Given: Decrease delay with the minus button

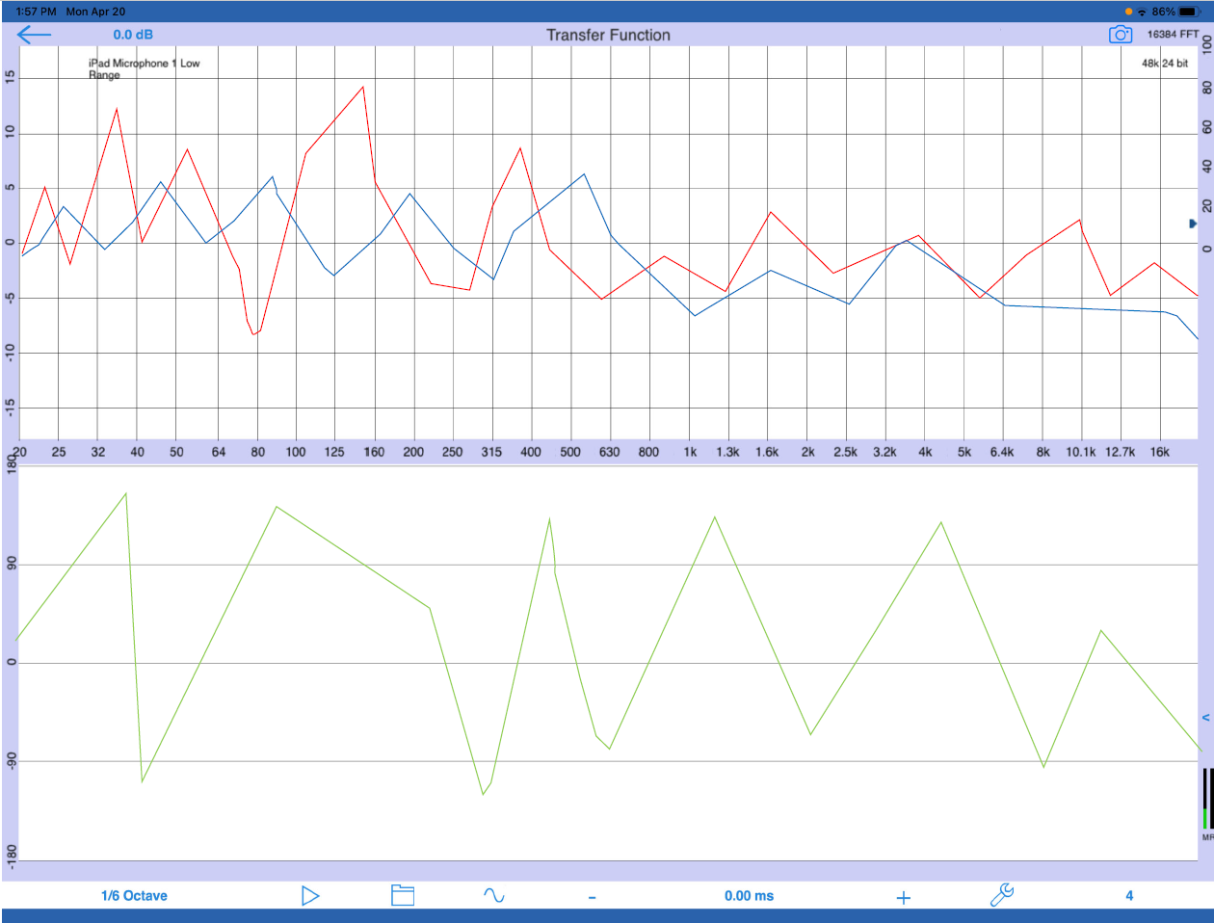Looking at the screenshot, I should click(x=592, y=897).
